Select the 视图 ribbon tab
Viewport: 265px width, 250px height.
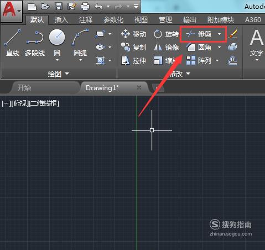point(141,19)
